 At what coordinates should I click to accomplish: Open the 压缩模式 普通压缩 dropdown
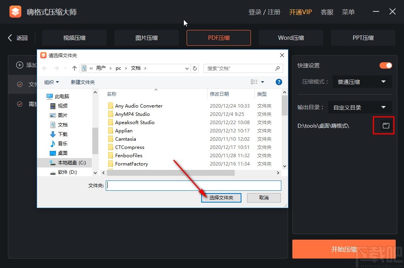pos(362,82)
